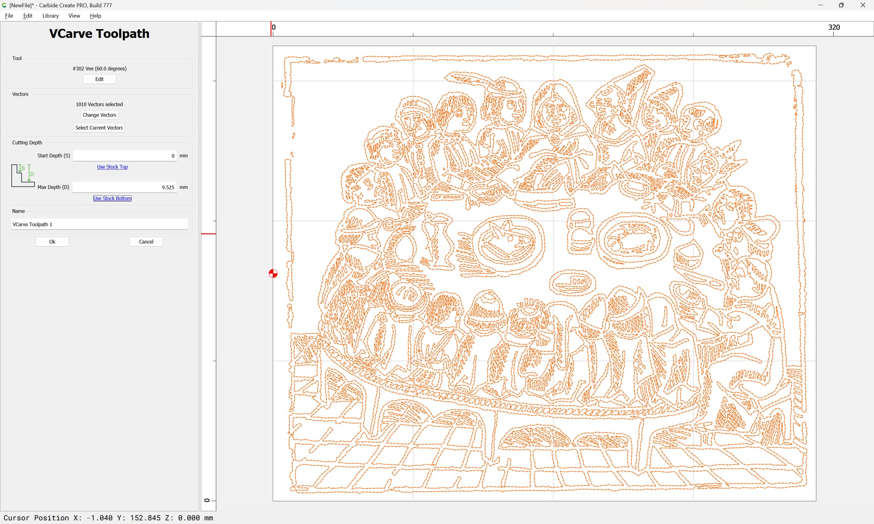Click the Use Stock Bottom link
874x524 pixels.
(x=112, y=198)
